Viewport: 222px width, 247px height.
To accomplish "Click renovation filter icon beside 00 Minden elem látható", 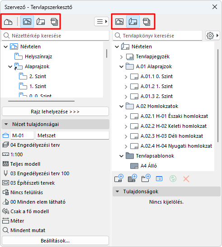I will [x=5, y=202].
